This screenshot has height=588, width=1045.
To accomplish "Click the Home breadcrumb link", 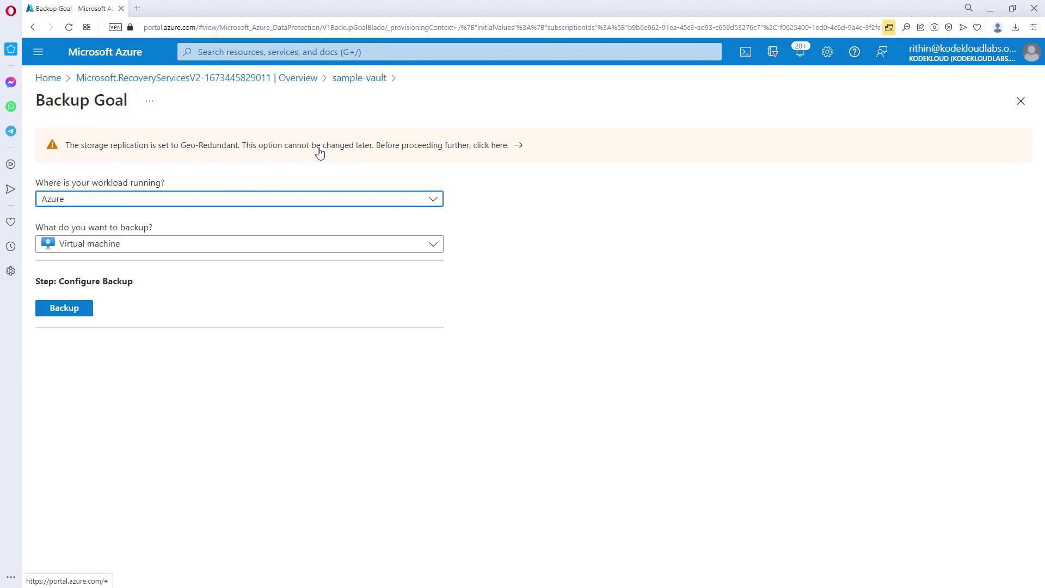I will click(x=48, y=78).
